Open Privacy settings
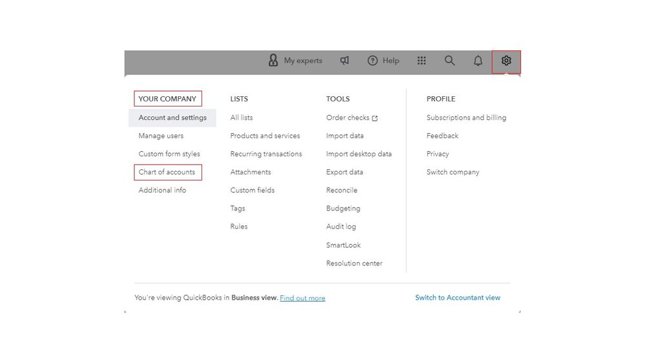 [x=437, y=154]
